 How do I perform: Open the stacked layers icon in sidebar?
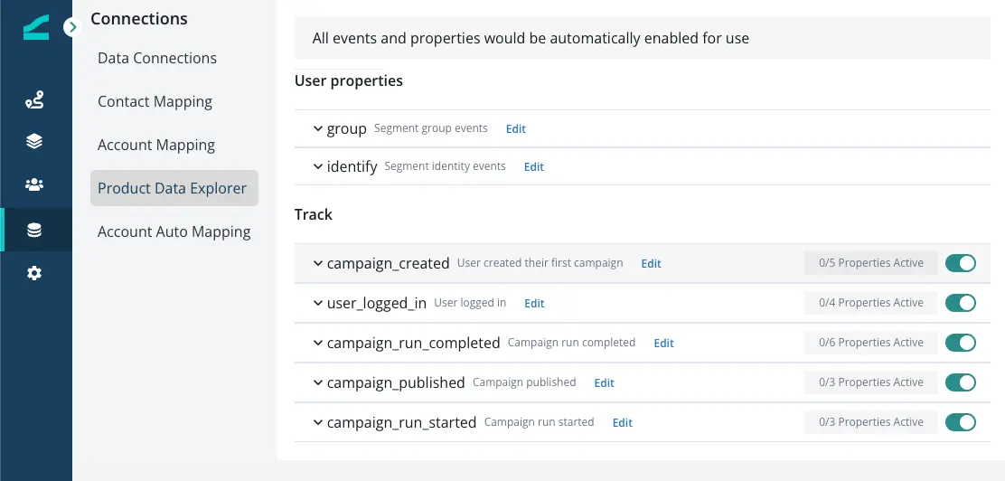click(x=34, y=141)
